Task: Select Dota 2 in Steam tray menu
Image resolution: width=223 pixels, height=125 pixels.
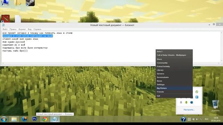Action: [174, 51]
